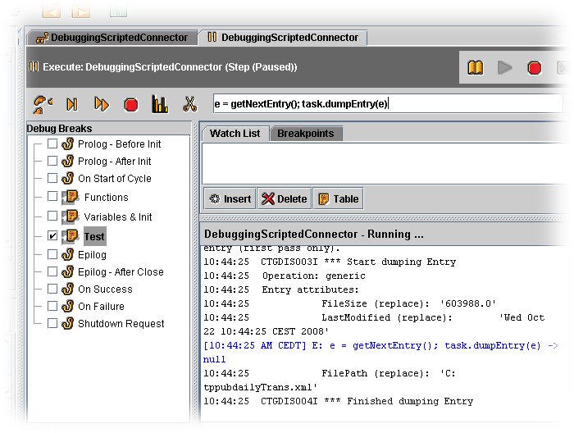Enable Prolog - Before Init breakpoint checkbox
The image size is (574, 433).
tap(52, 144)
